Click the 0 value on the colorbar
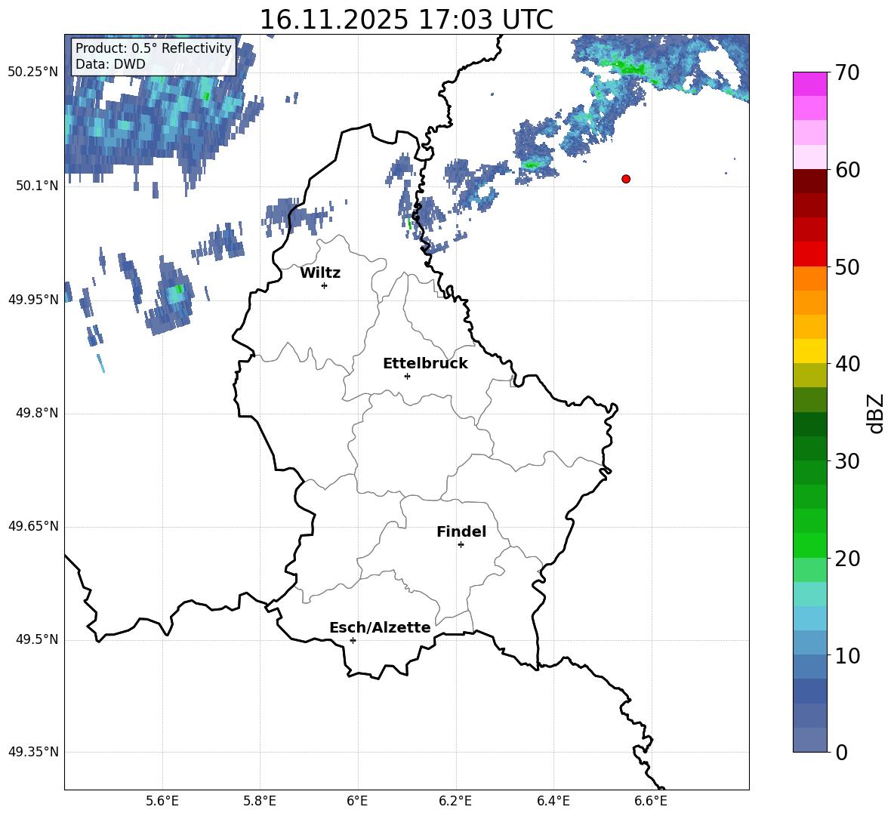This screenshot has height=816, width=894. point(841,753)
